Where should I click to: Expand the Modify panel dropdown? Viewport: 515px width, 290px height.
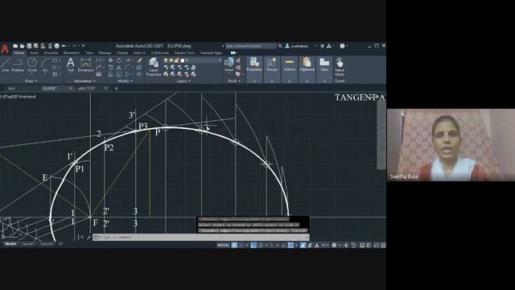[x=126, y=81]
